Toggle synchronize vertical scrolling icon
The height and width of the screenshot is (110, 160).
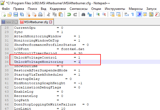coord(112,14)
